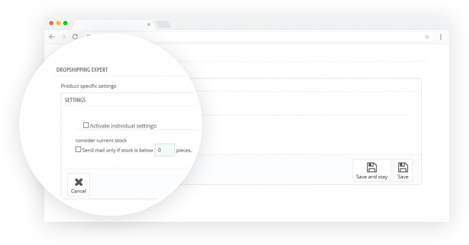Click the browser back arrow

[52, 37]
